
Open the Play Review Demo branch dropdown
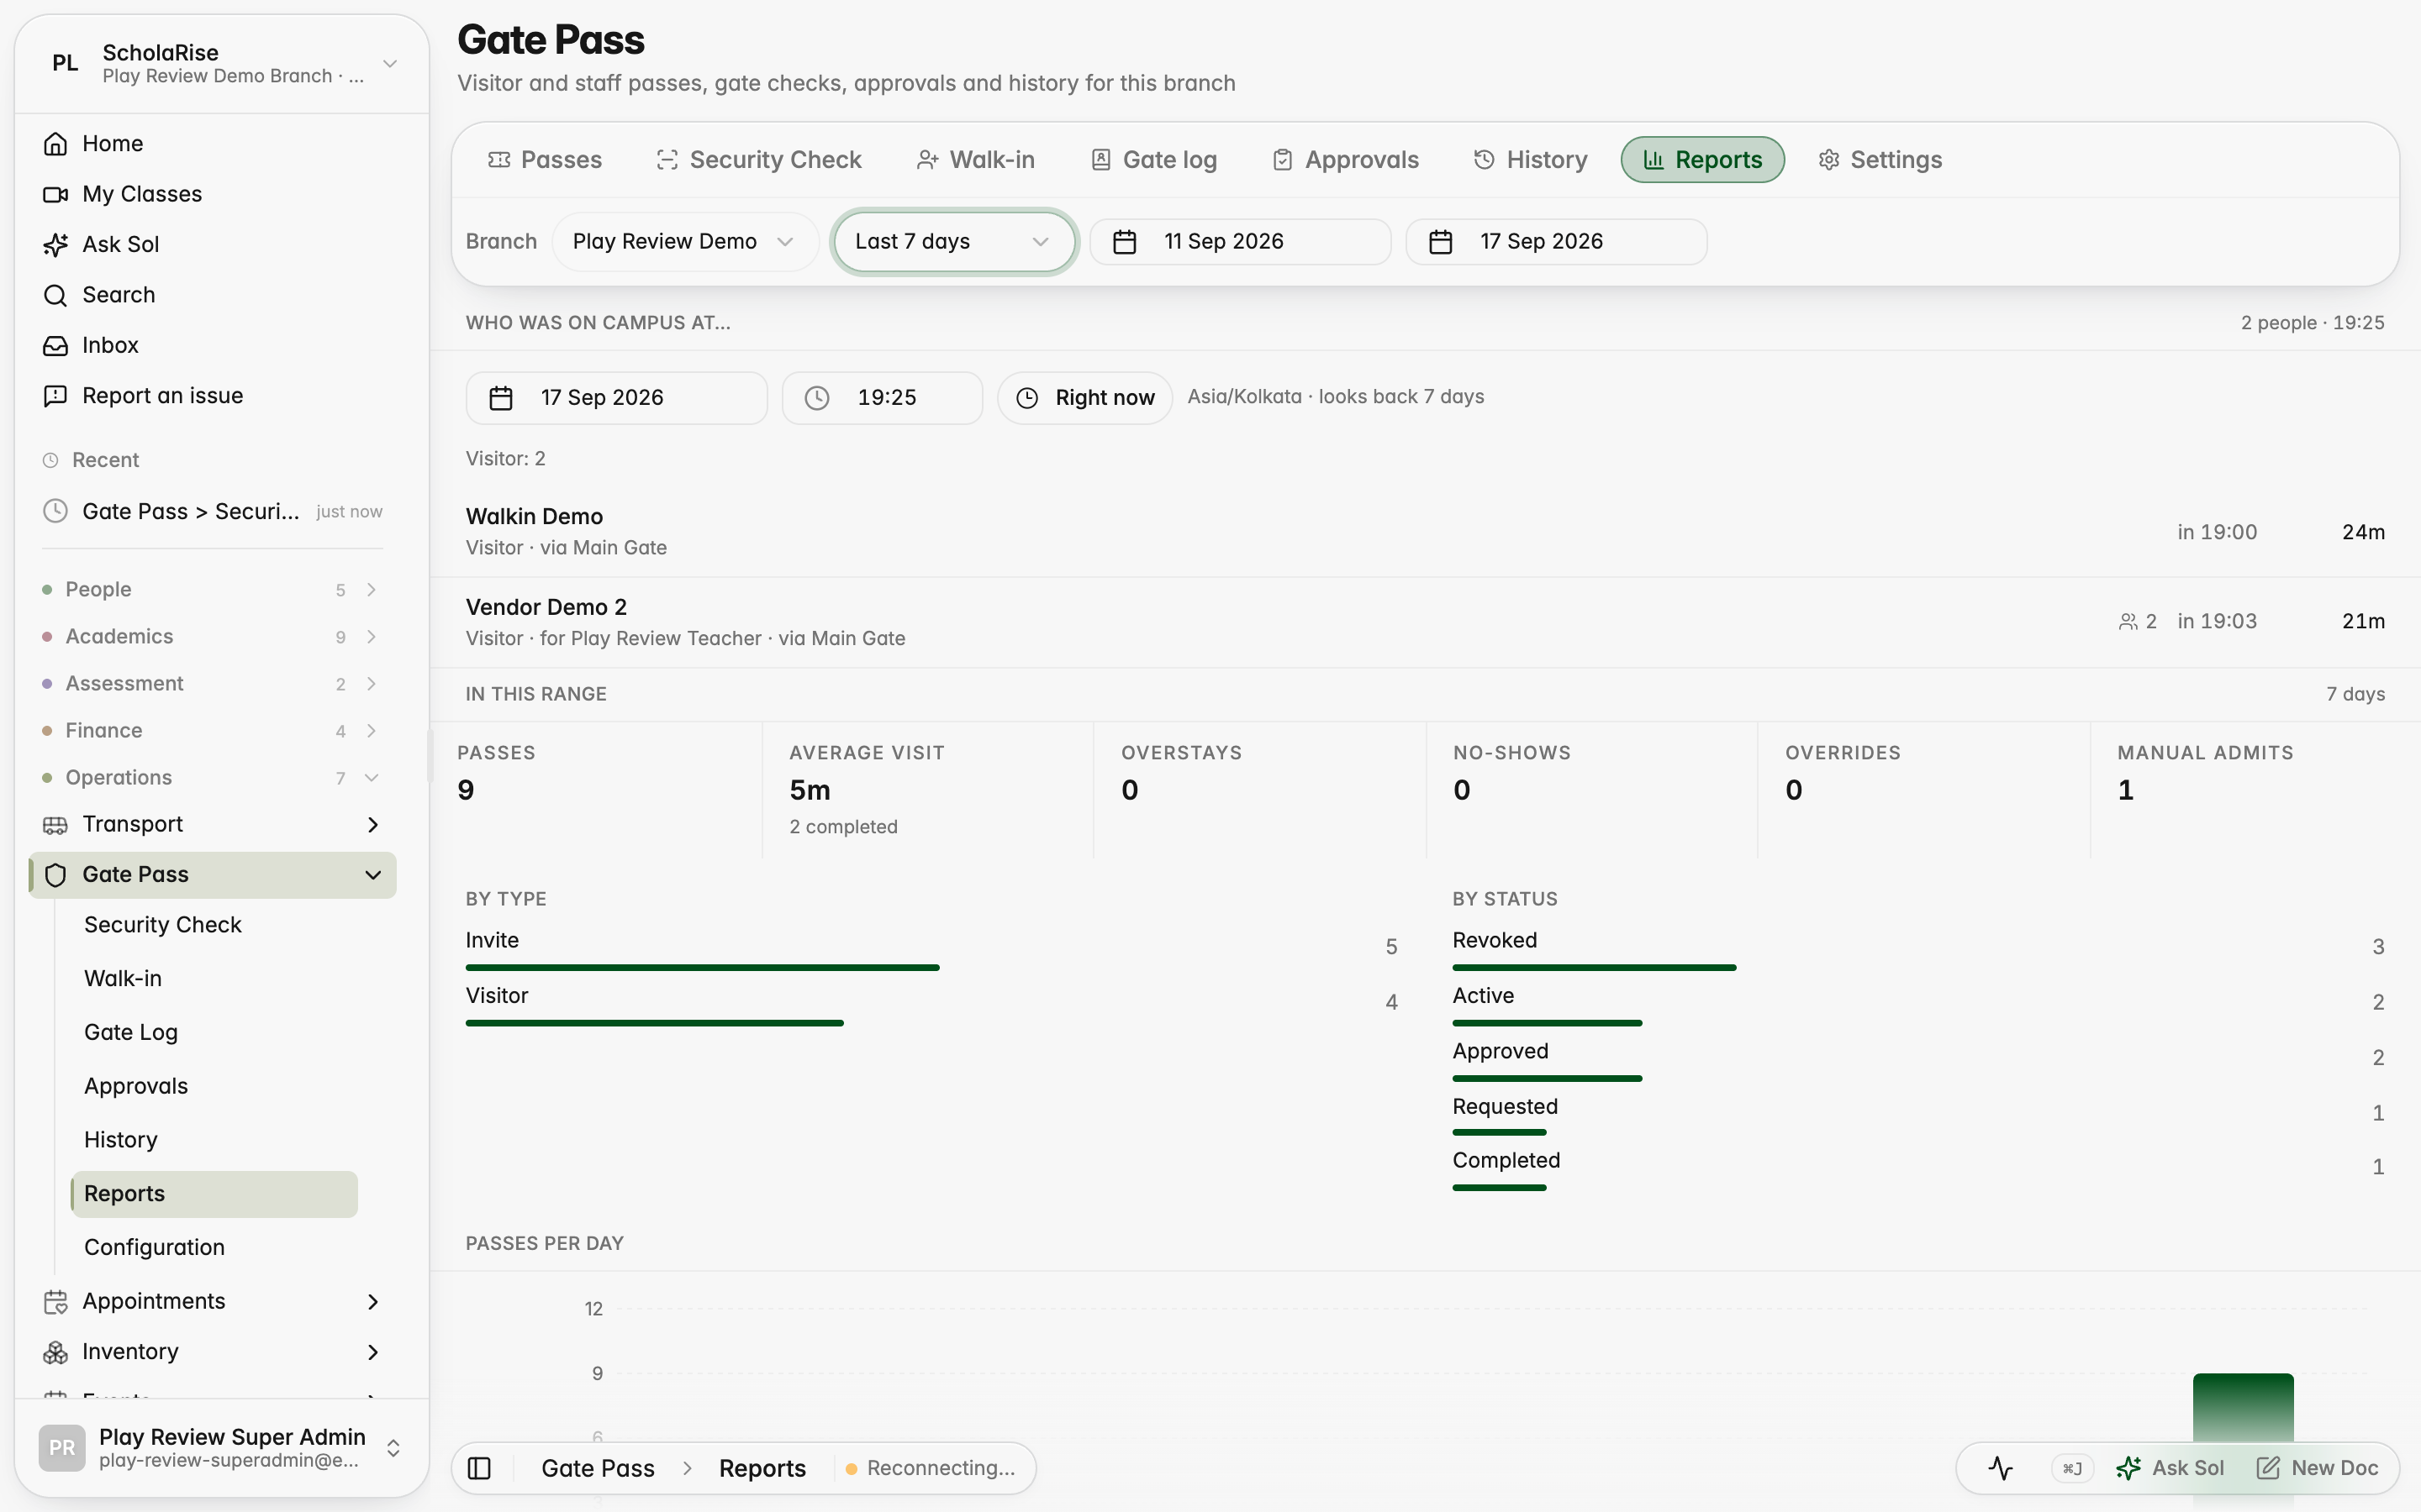[685, 242]
